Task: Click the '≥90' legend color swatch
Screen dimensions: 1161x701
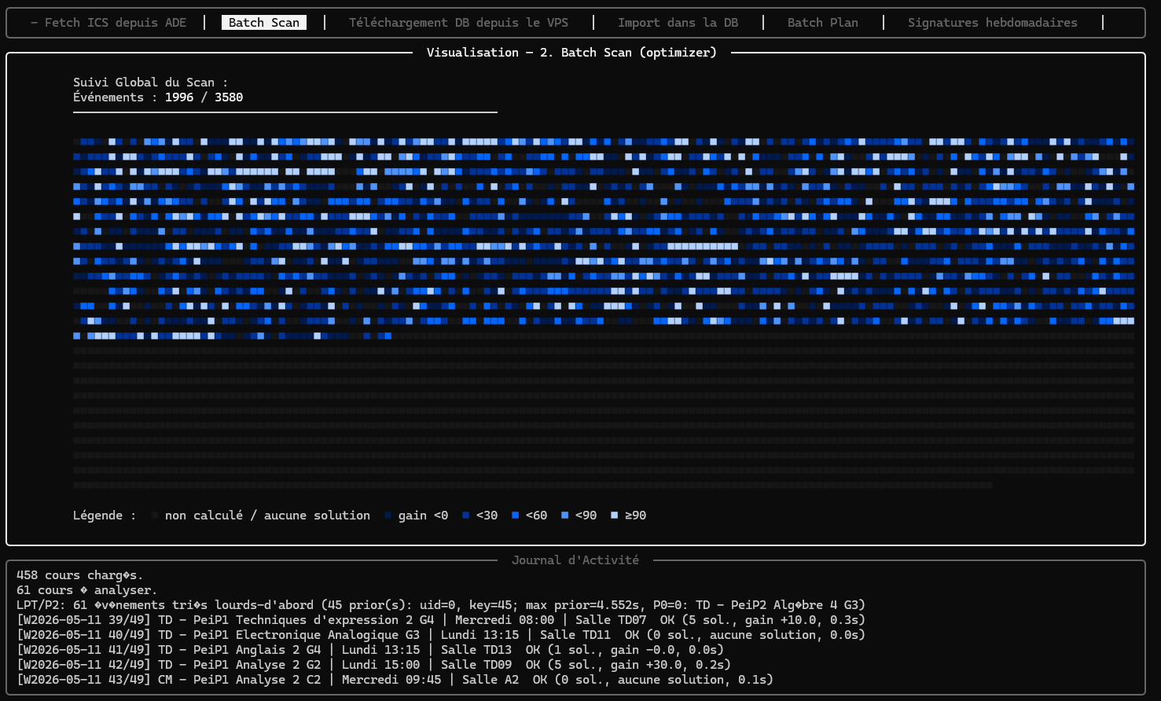Action: point(615,516)
